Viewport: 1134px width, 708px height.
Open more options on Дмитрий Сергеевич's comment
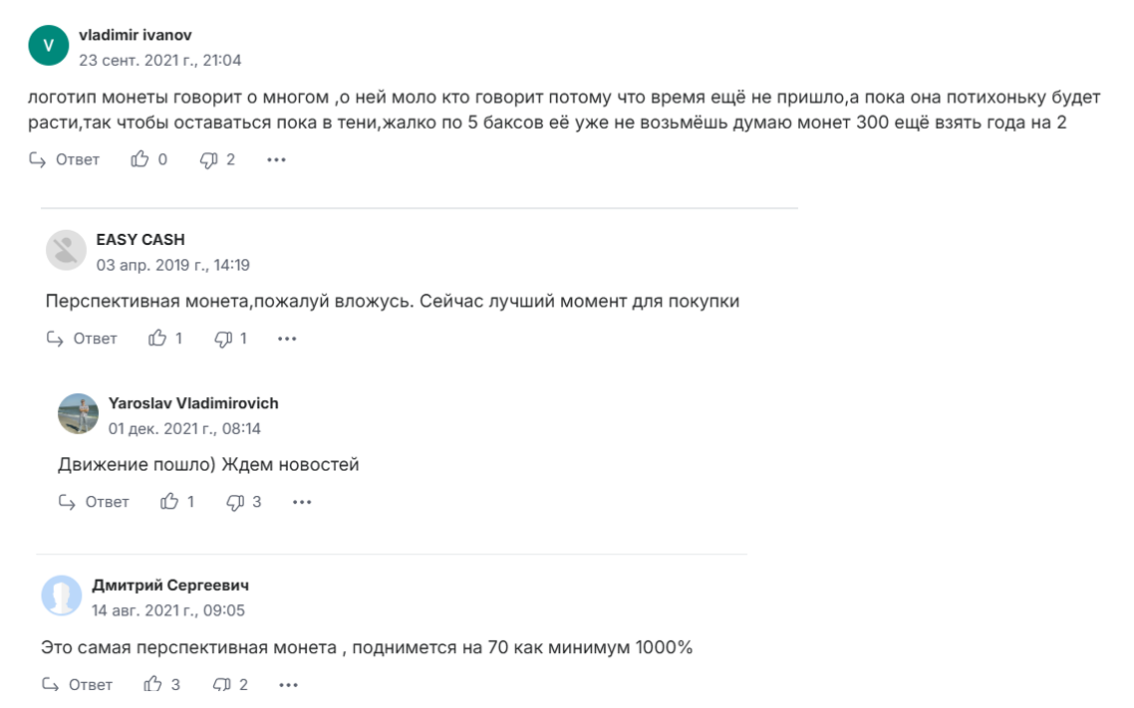point(288,684)
